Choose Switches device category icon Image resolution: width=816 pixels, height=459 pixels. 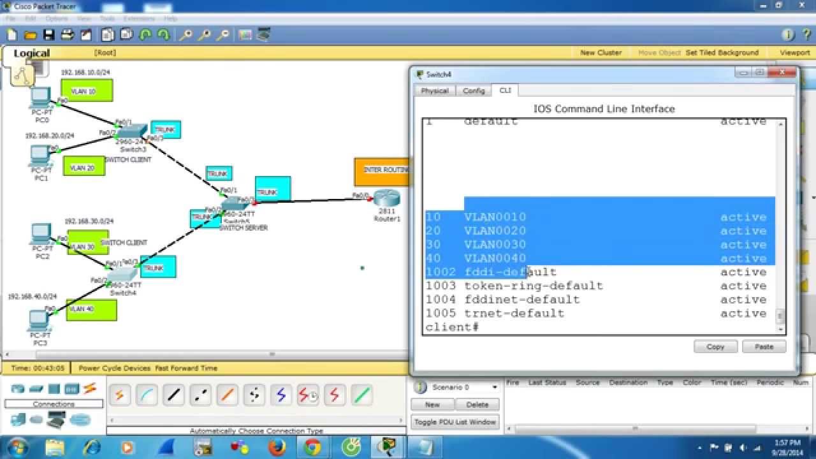coord(36,389)
